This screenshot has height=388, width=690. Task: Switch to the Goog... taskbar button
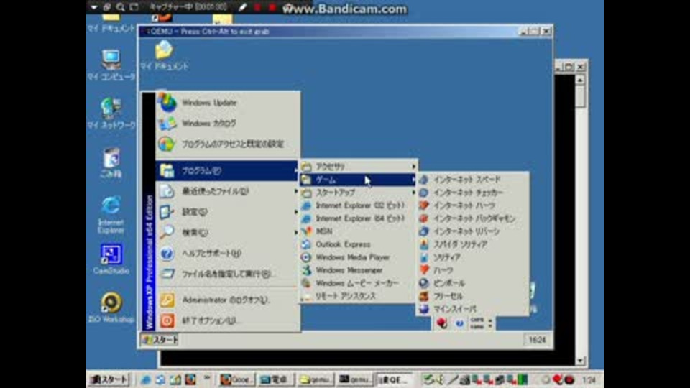pos(236,379)
